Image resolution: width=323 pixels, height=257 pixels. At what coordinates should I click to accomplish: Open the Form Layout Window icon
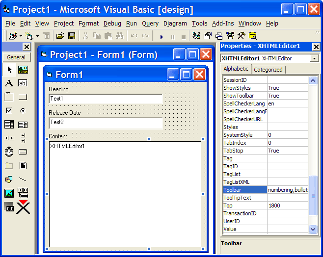pyautogui.click(x=219, y=36)
